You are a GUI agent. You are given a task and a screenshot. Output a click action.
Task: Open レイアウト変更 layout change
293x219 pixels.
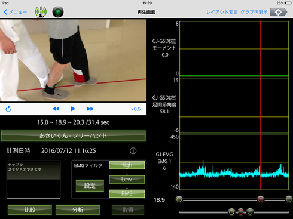coord(222,12)
